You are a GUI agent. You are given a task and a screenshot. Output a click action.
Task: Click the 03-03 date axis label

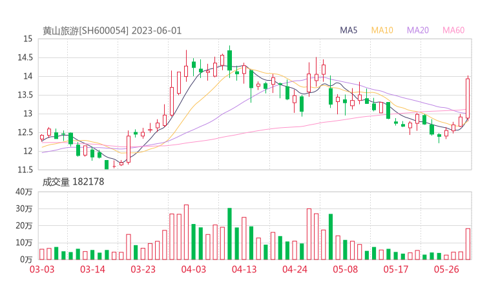42,269
